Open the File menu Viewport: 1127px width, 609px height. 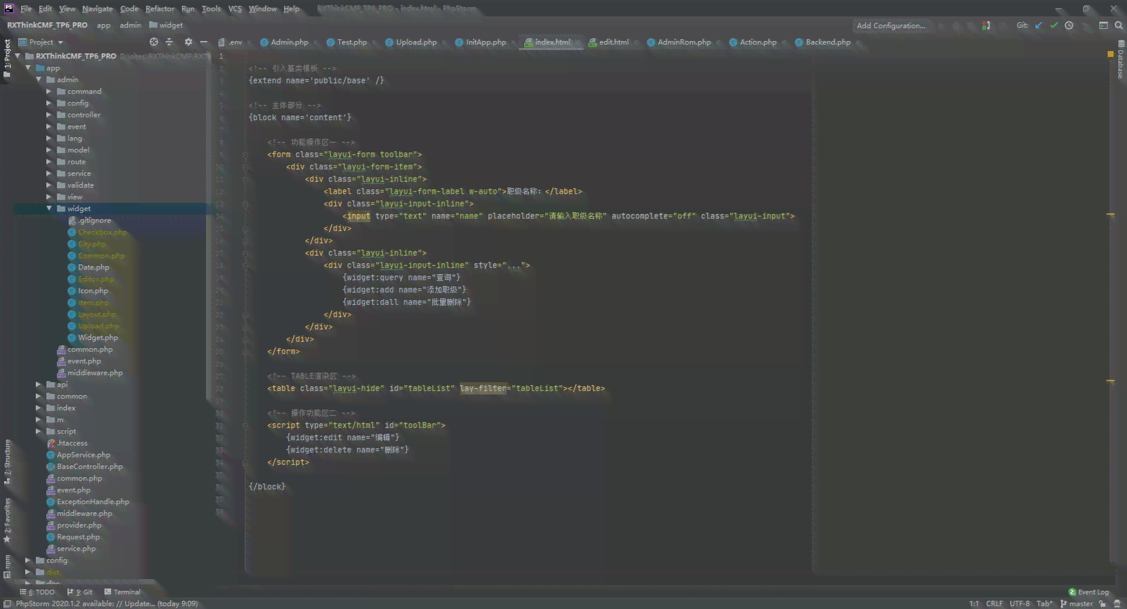[26, 9]
